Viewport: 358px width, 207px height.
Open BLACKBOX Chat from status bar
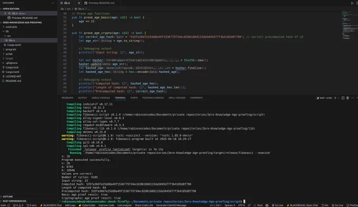51,205
